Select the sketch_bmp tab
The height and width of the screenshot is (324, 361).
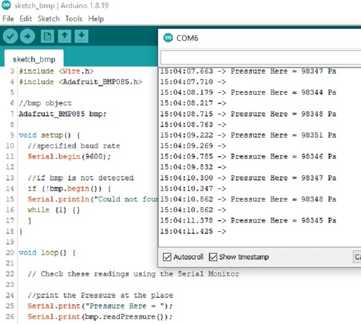point(34,59)
